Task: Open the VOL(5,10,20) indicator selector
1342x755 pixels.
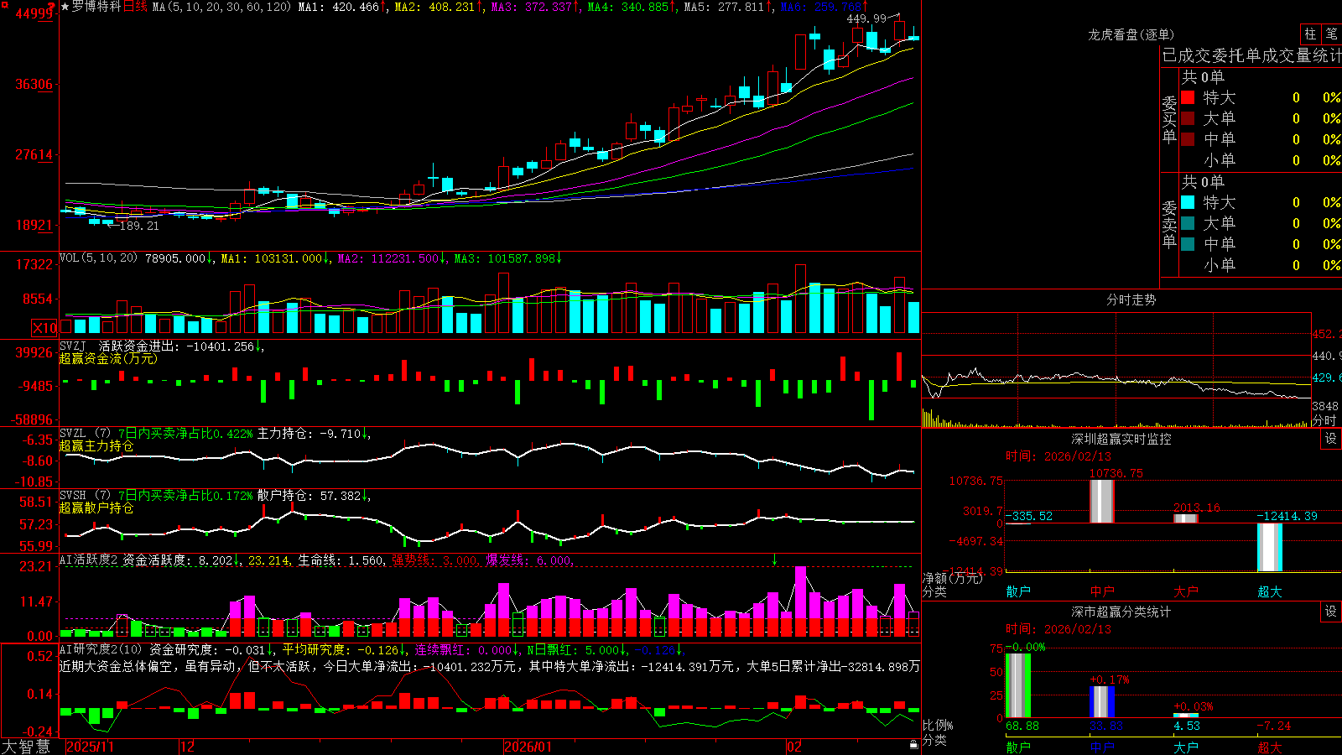Action: click(98, 258)
